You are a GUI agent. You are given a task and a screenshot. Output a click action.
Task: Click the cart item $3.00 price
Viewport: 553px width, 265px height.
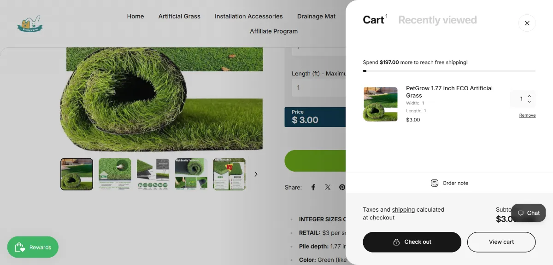(413, 120)
